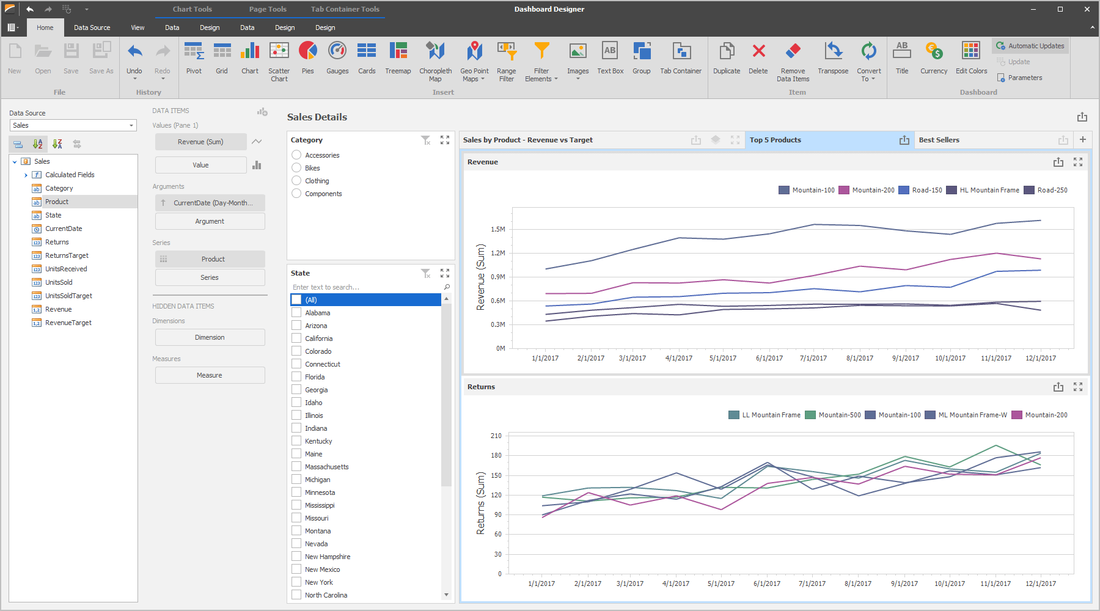This screenshot has height=611, width=1100.
Task: Check the California state checkbox
Action: [296, 338]
